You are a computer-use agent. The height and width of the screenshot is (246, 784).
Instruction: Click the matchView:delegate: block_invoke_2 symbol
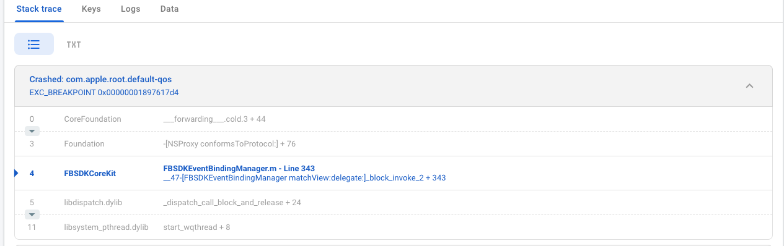[304, 178]
